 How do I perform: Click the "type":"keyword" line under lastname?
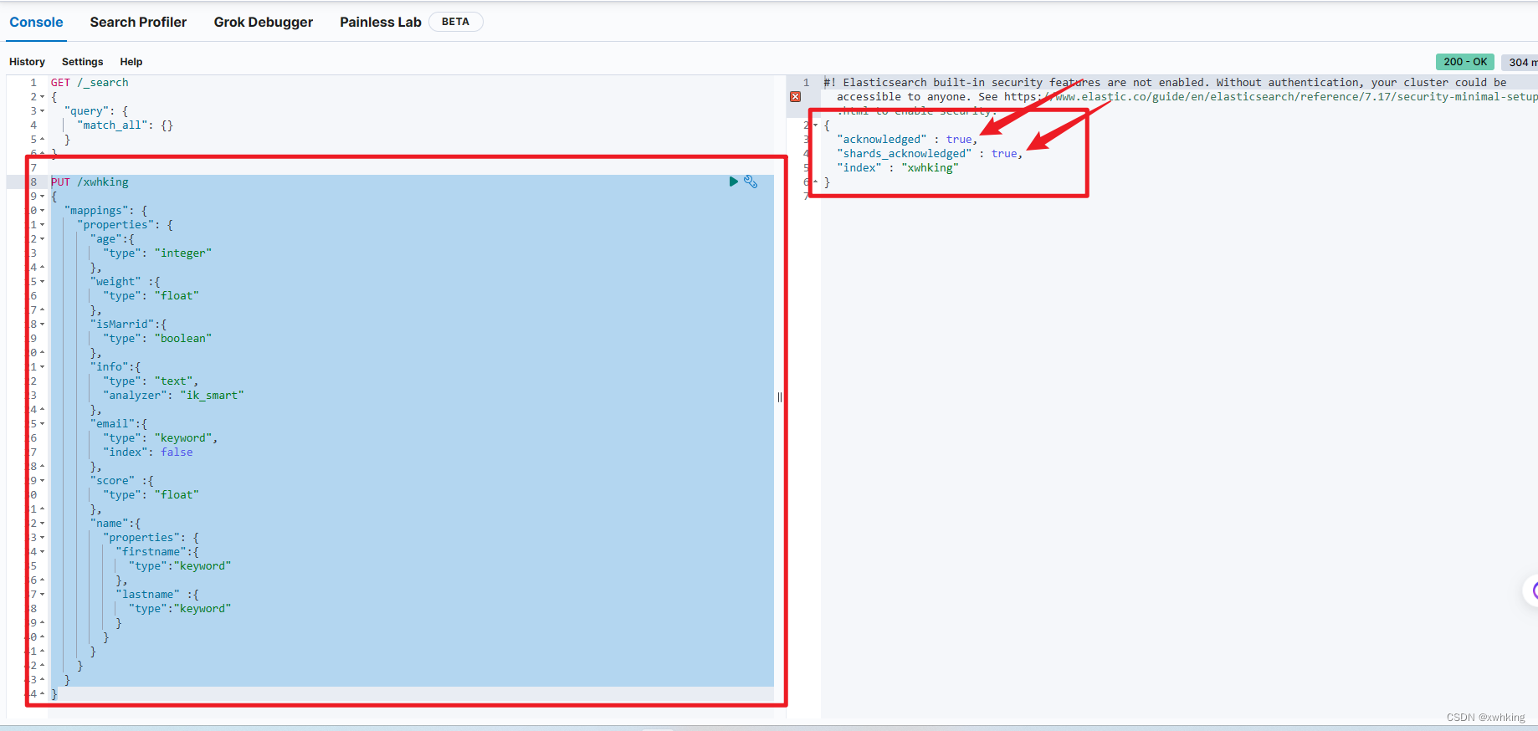coord(180,609)
